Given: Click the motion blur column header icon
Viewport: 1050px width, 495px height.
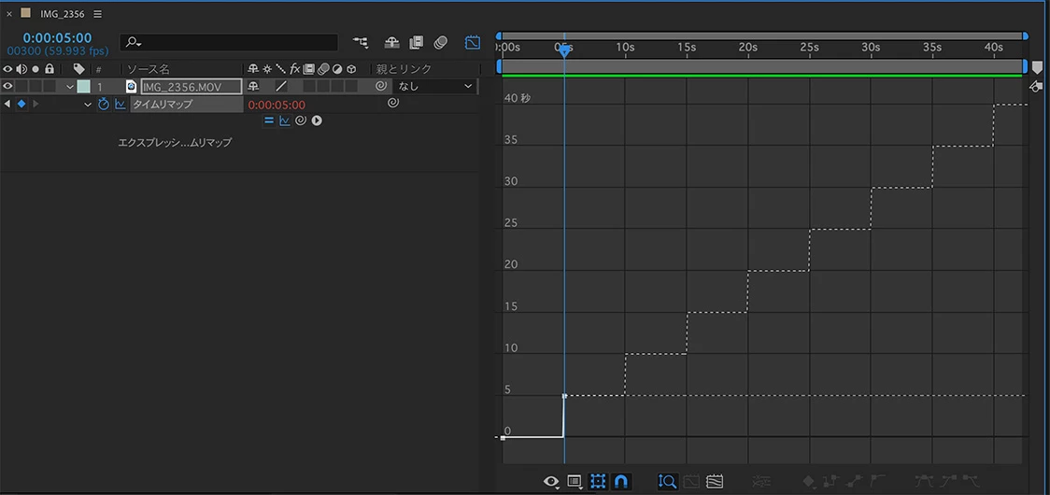Looking at the screenshot, I should 323,68.
